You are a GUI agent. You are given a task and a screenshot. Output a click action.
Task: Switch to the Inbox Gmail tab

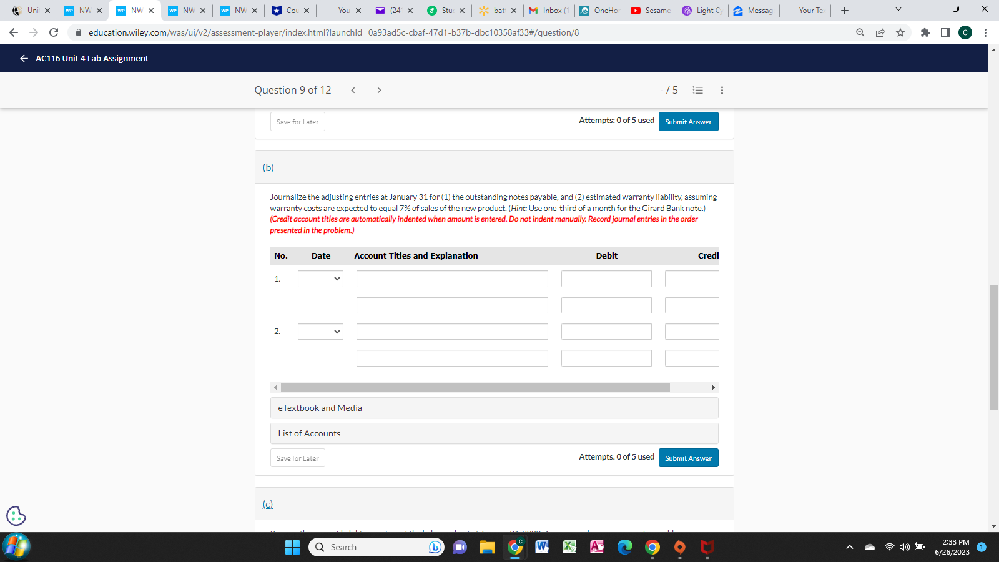pos(548,11)
